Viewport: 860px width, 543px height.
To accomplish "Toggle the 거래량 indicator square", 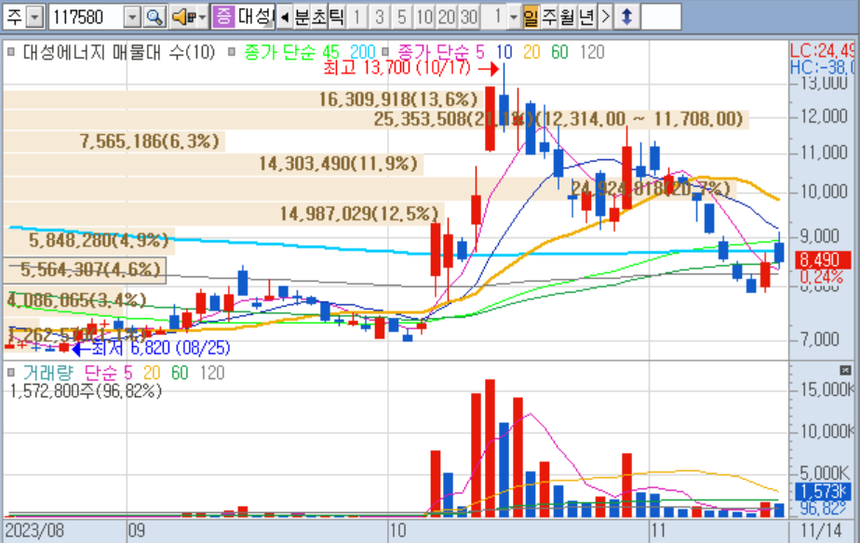I will [11, 373].
